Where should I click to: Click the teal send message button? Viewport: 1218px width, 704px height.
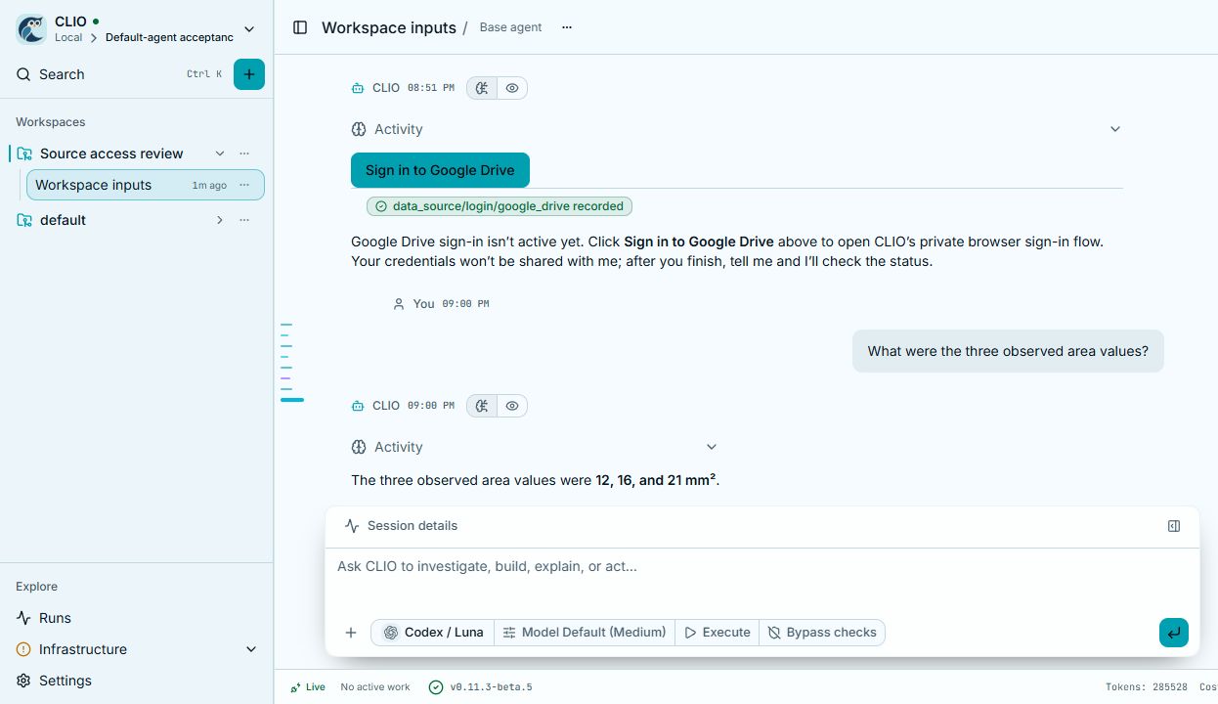(1174, 633)
